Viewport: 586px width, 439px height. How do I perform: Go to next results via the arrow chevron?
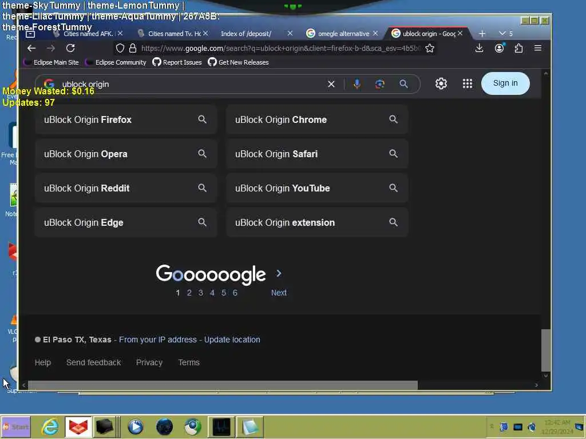(x=279, y=274)
